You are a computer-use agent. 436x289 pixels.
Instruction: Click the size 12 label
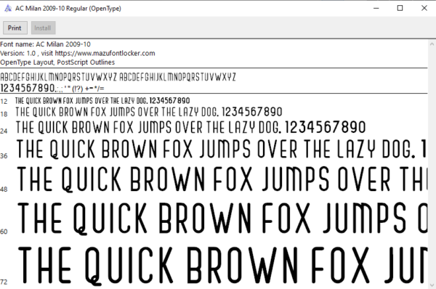tap(4, 102)
